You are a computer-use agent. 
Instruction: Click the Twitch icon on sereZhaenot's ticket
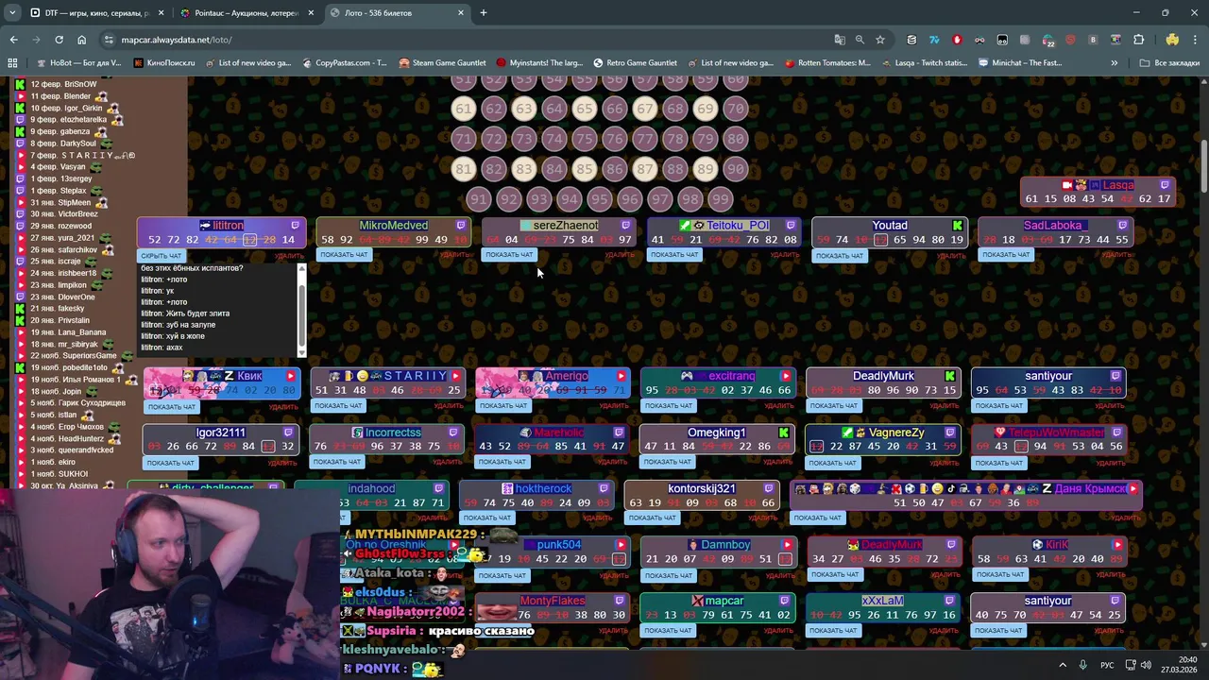click(625, 226)
